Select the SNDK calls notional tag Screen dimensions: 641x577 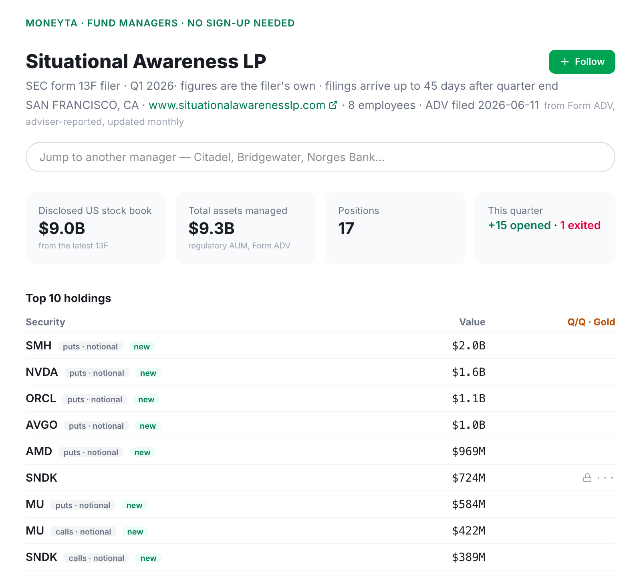click(x=97, y=558)
